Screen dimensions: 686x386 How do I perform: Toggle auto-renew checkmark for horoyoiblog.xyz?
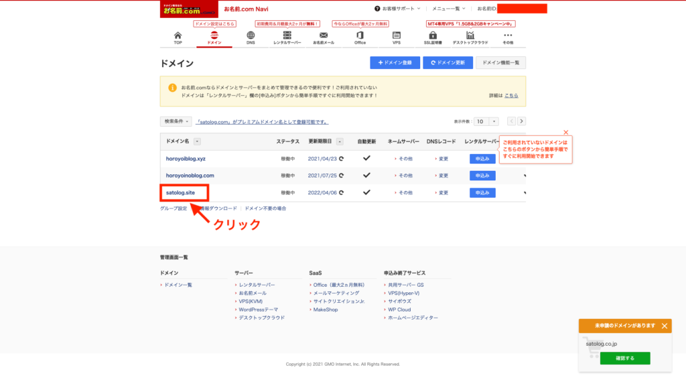tap(366, 158)
